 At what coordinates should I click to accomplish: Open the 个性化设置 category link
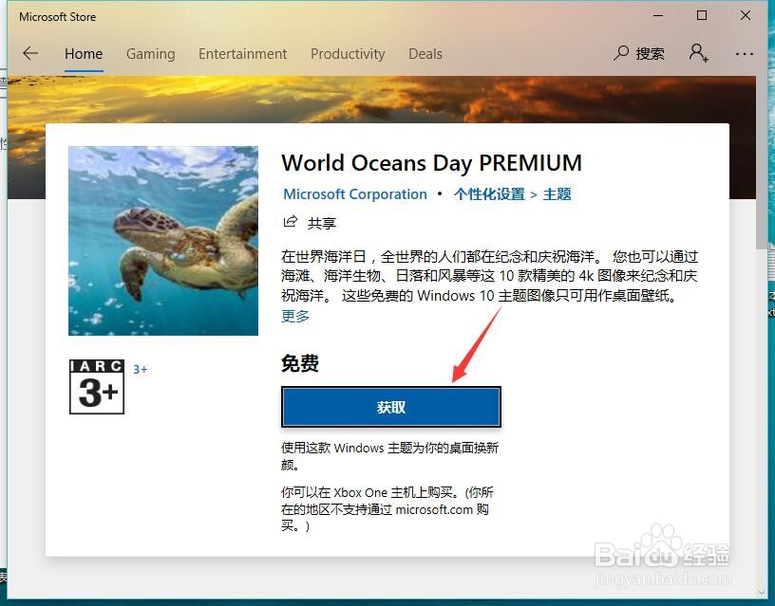click(489, 194)
